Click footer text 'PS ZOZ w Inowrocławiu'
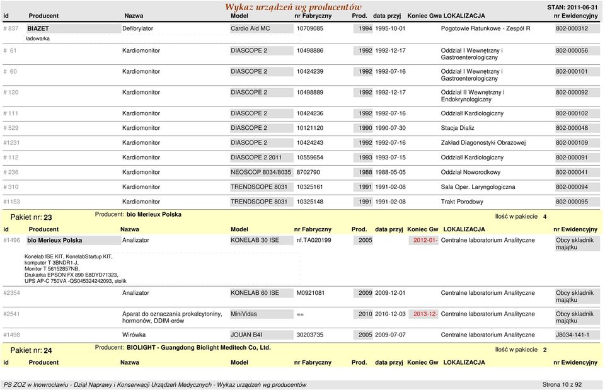This screenshot has width=605, height=390. [x=37, y=384]
